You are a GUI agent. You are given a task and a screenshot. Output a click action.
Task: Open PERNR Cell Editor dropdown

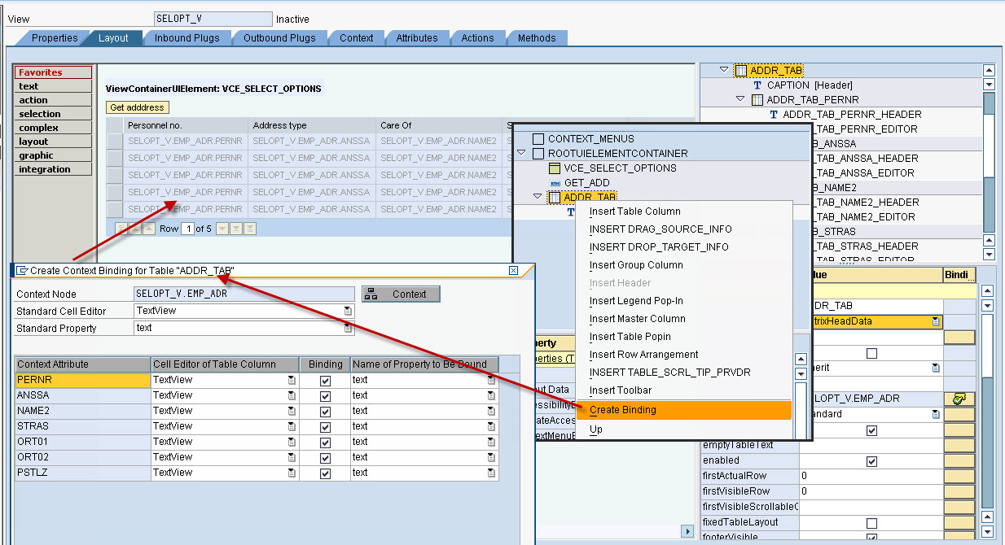(x=291, y=381)
